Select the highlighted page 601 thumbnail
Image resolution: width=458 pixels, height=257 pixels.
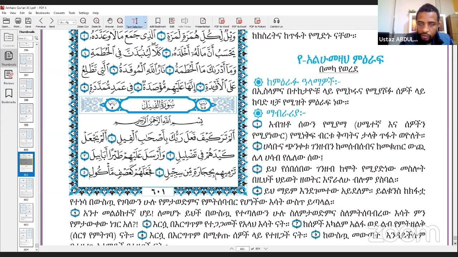[x=26, y=164]
